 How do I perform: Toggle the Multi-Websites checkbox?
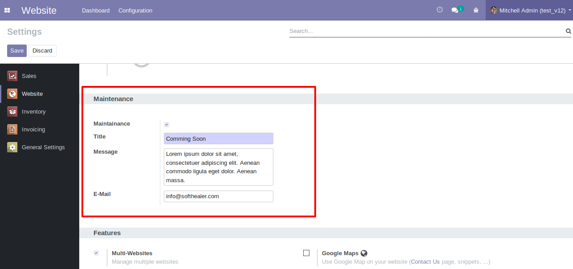[x=96, y=253]
